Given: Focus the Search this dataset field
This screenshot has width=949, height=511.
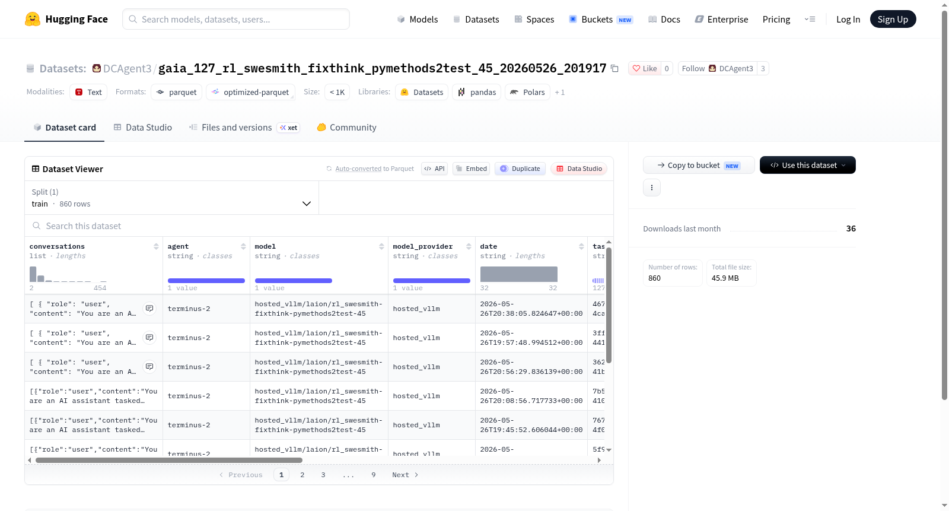Looking at the screenshot, I should tap(319, 226).
